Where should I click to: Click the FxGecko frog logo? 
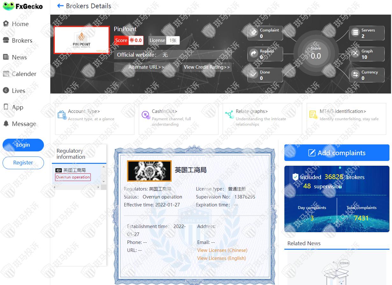(x=9, y=6)
